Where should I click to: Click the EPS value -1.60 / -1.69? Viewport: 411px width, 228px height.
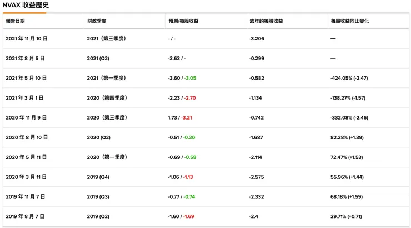pos(181,216)
